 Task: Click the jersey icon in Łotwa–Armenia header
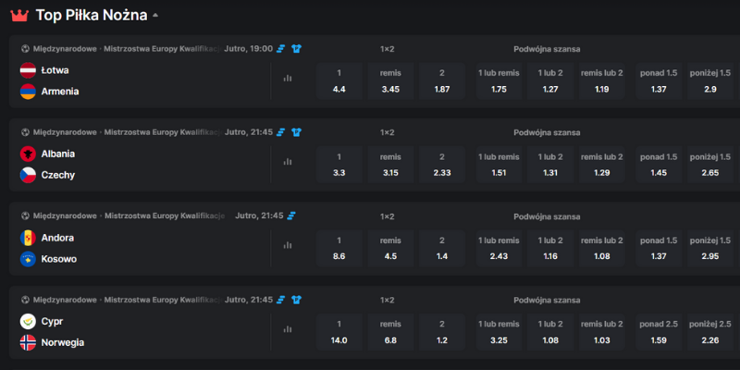click(297, 48)
